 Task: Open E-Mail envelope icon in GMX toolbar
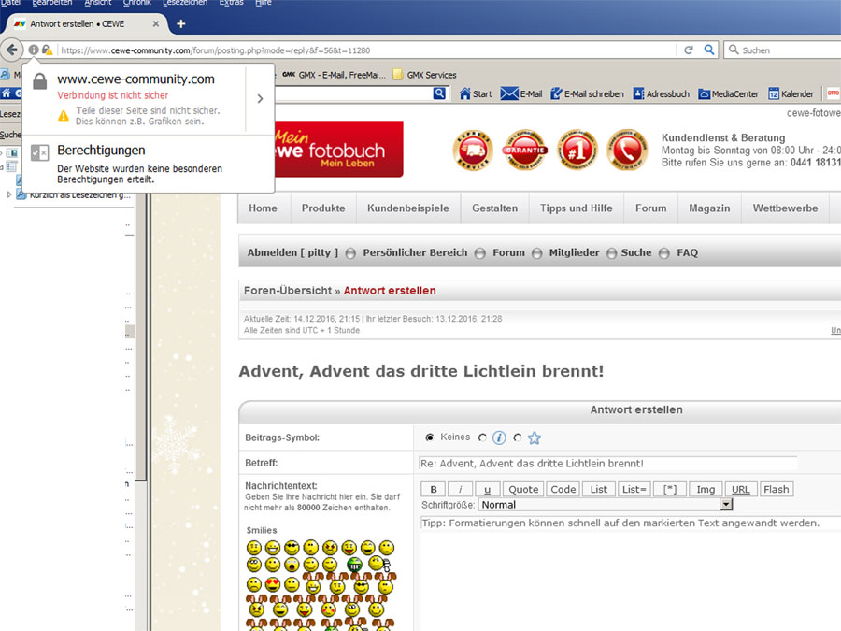click(509, 93)
